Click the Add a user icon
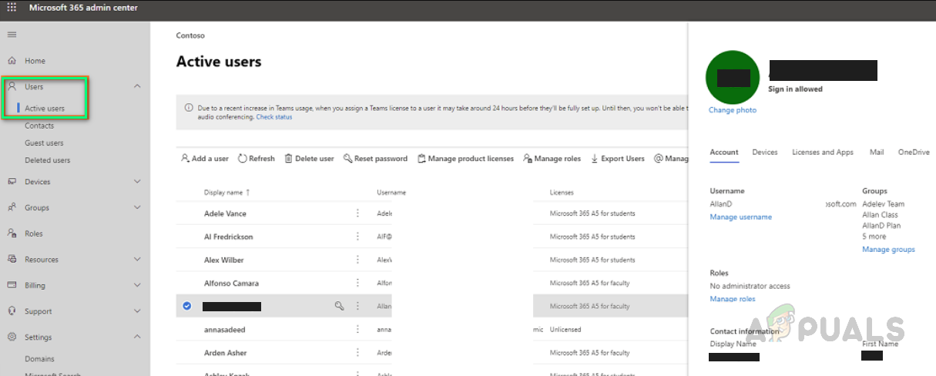Image resolution: width=936 pixels, height=376 pixels. (x=185, y=158)
